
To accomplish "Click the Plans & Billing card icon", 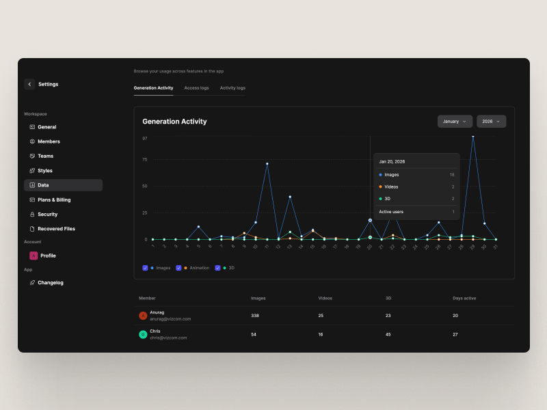I will pos(32,200).
